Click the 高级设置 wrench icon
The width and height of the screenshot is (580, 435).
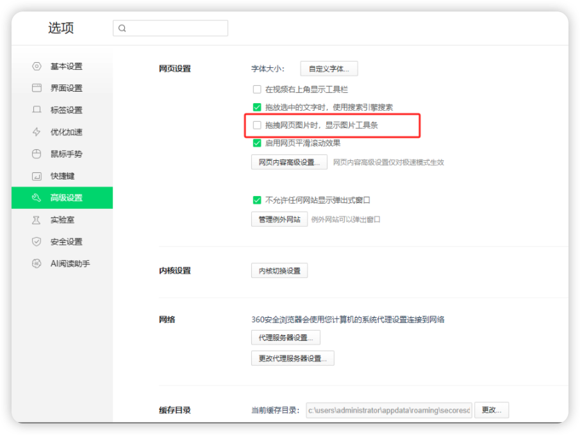coord(37,198)
